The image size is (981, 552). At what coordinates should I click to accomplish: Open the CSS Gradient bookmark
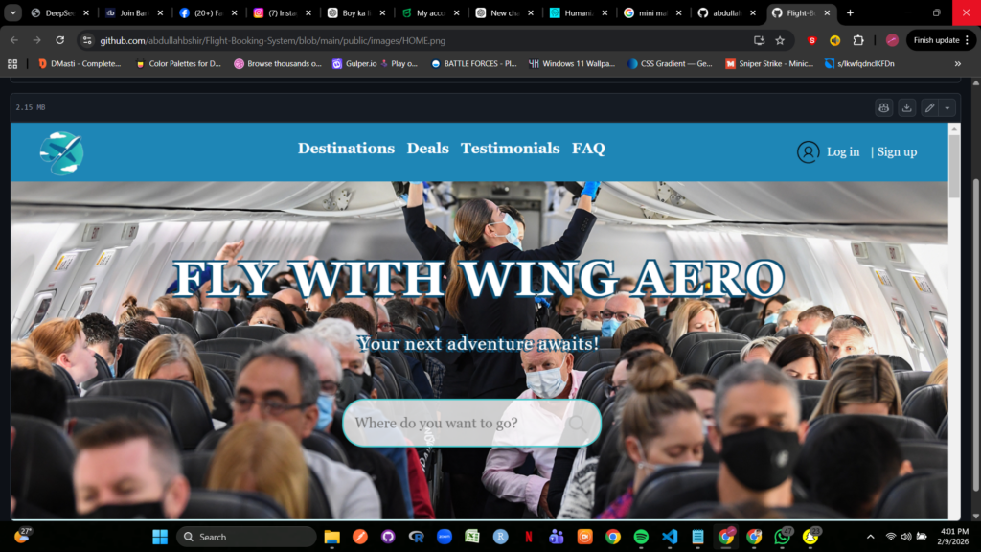coord(670,64)
